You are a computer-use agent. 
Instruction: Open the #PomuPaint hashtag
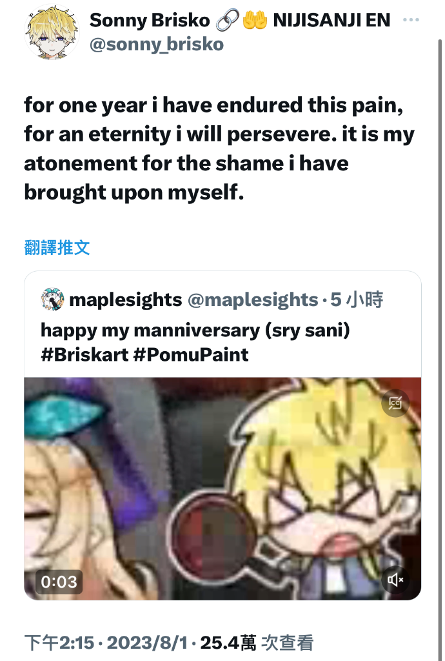pos(191,354)
